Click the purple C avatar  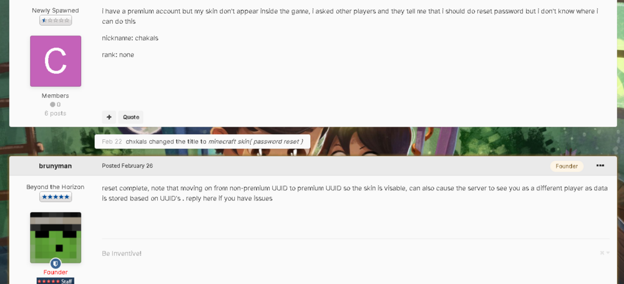[56, 61]
